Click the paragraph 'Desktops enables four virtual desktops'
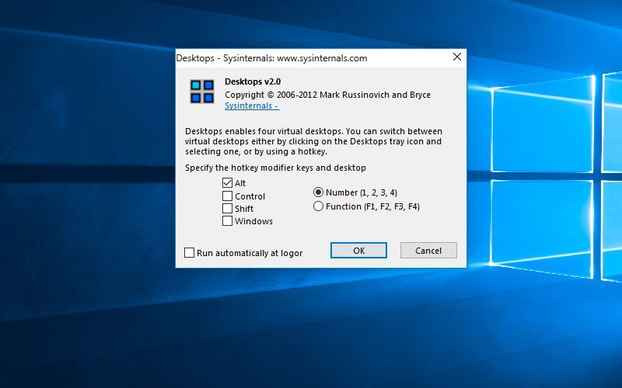The height and width of the screenshot is (388, 622). click(313, 141)
